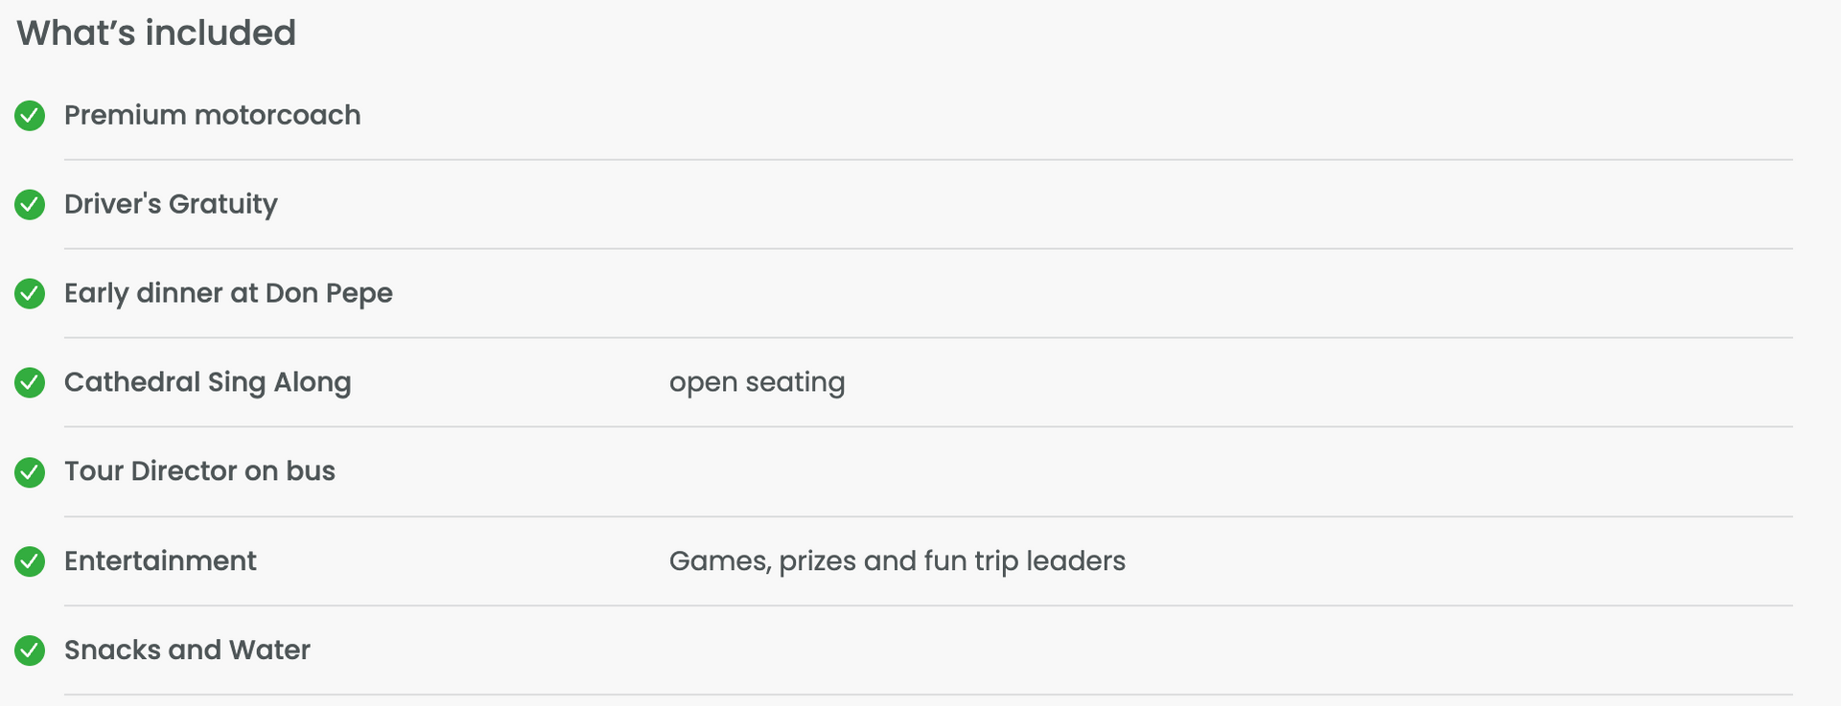1841x706 pixels.
Task: Select the green check beside Early dinner
Action: [30, 294]
